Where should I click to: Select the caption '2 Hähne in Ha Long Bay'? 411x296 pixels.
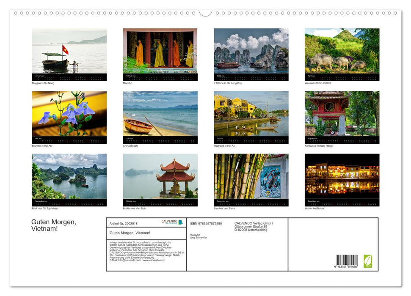pos(227,83)
